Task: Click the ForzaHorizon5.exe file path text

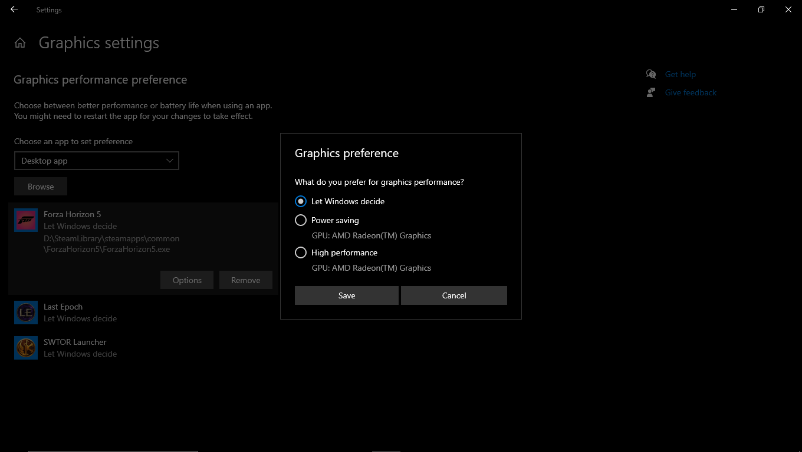Action: 111,244
